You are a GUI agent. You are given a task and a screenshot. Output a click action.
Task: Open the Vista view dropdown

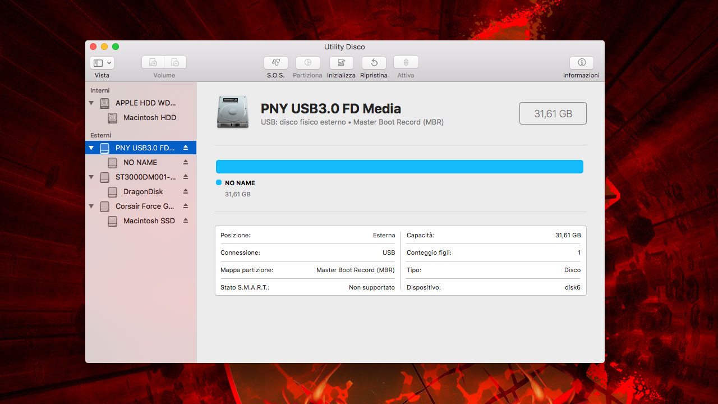coord(102,63)
